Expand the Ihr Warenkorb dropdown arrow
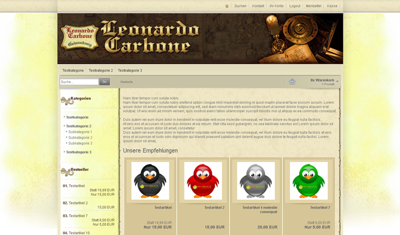Image resolution: width=400 pixels, height=235 pixels. tap(337, 82)
